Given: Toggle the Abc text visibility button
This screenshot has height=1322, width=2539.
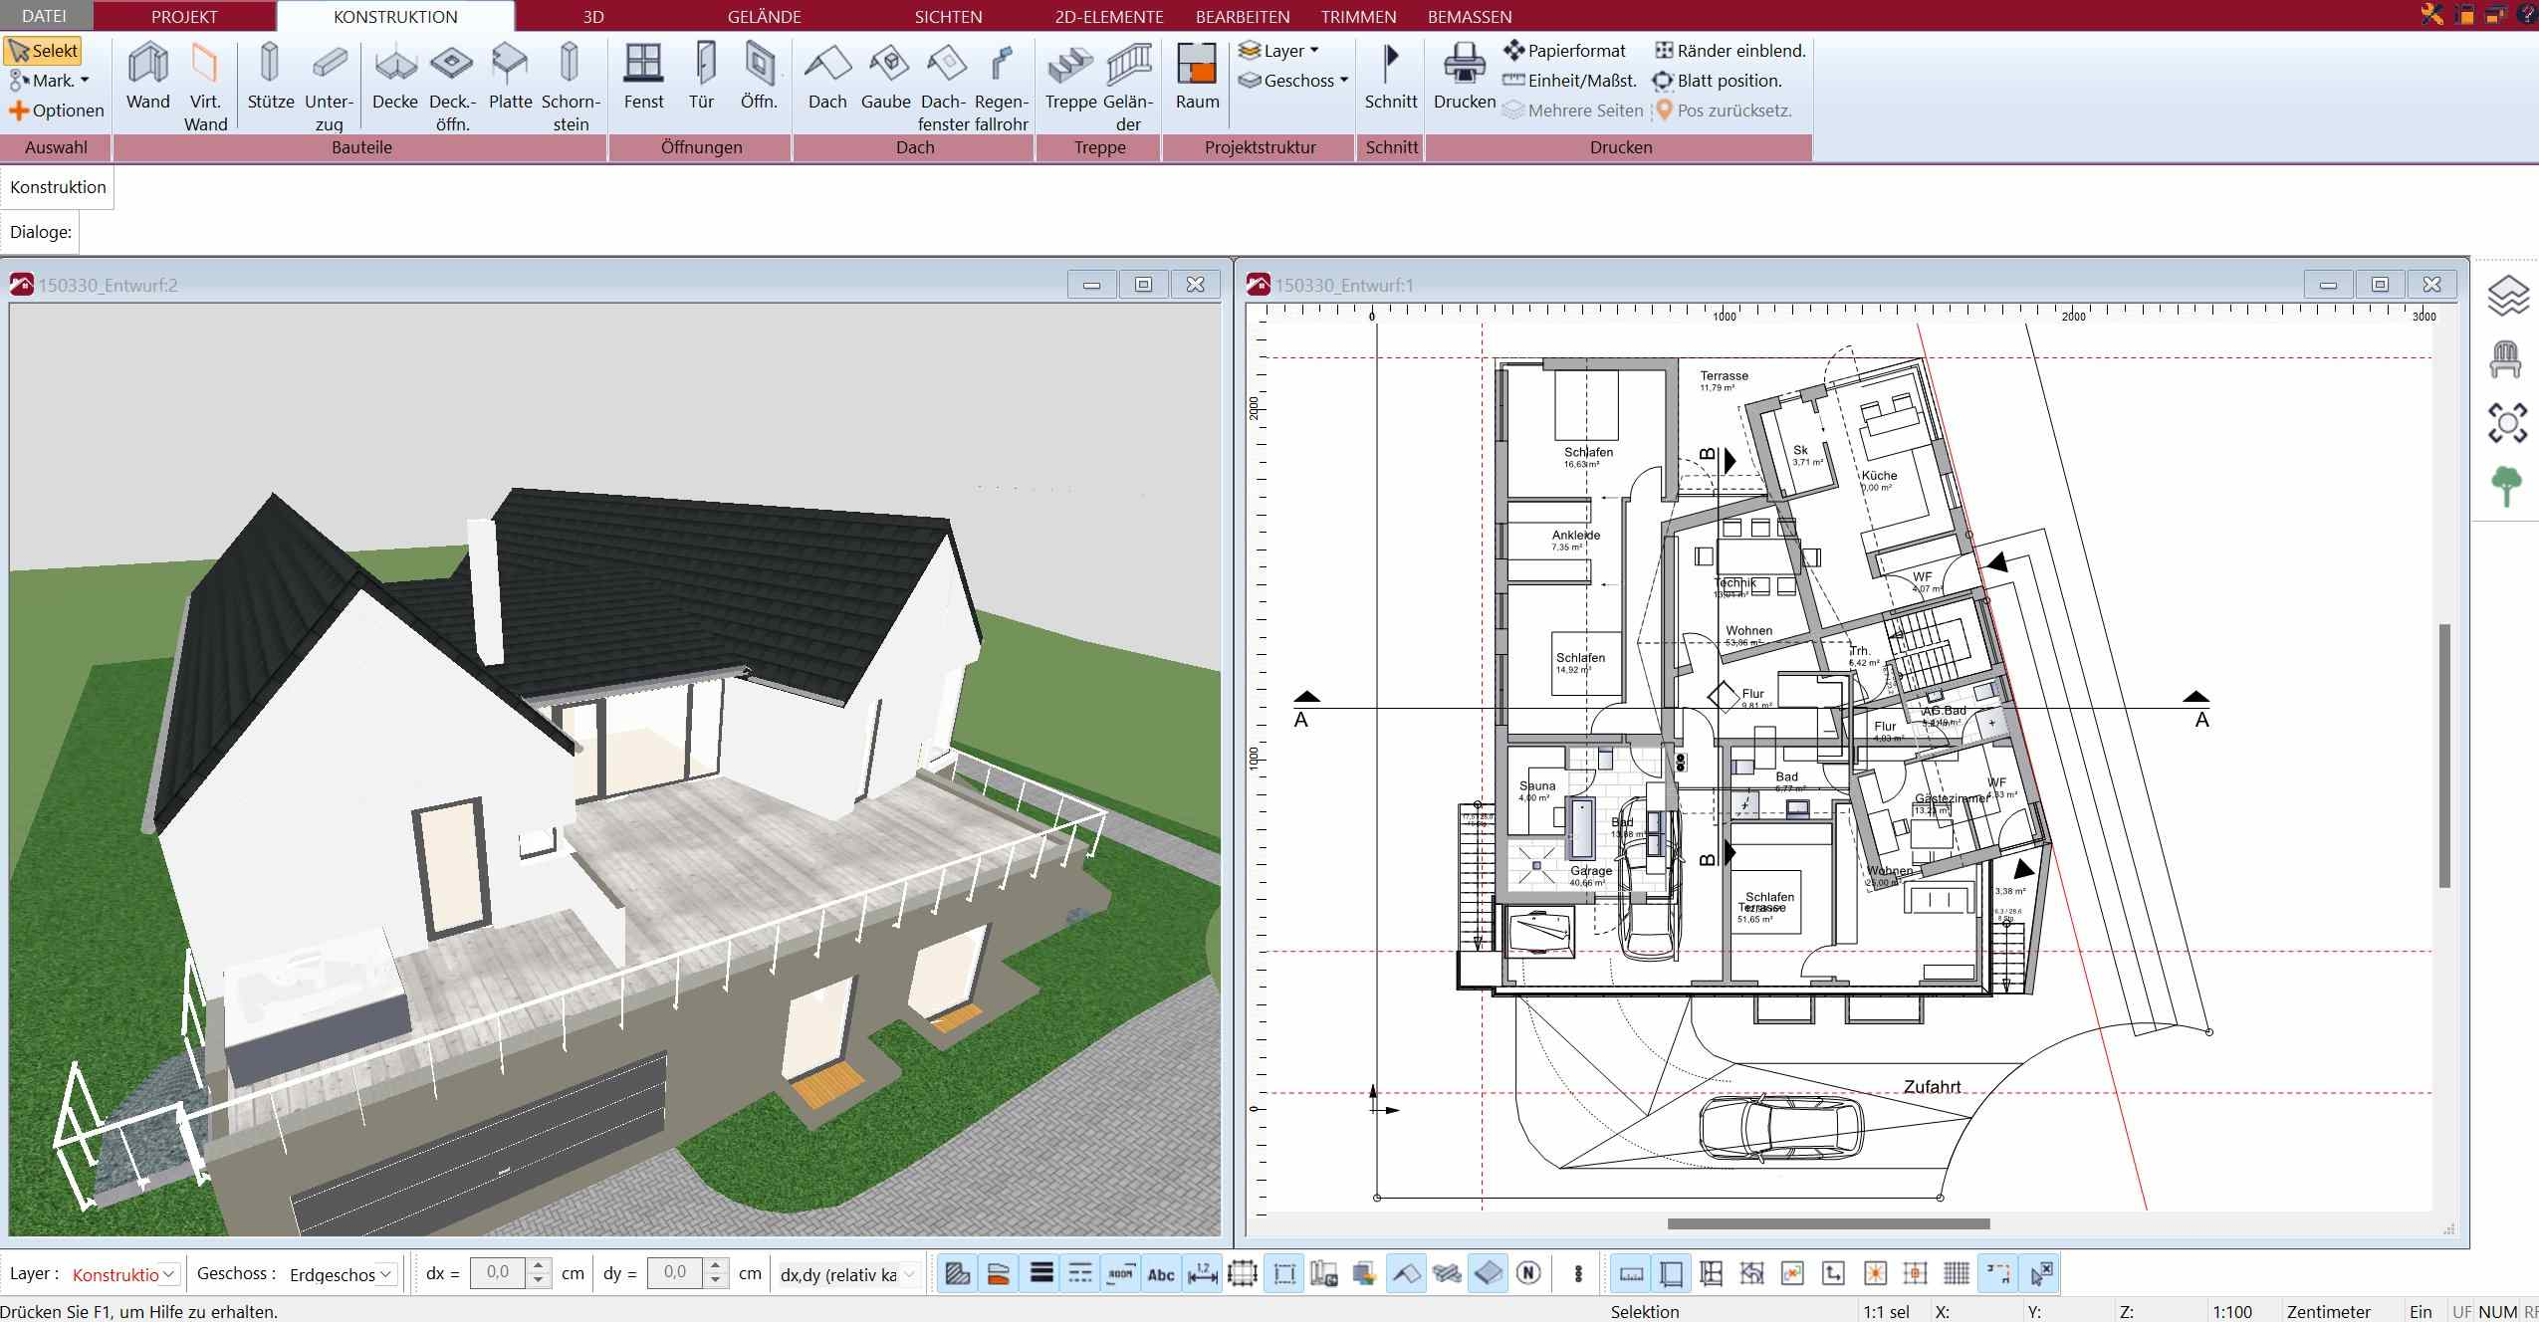Looking at the screenshot, I should 1161,1273.
